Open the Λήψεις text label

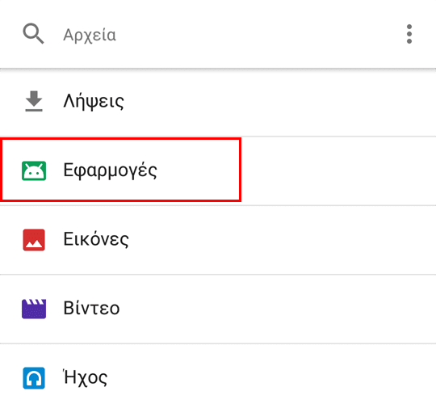coord(94,102)
